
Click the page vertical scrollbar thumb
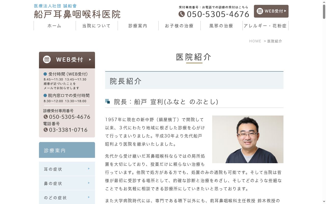click(x=324, y=11)
